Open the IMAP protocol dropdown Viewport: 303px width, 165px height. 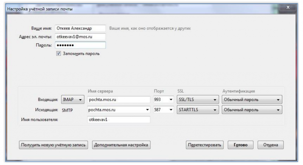73,100
